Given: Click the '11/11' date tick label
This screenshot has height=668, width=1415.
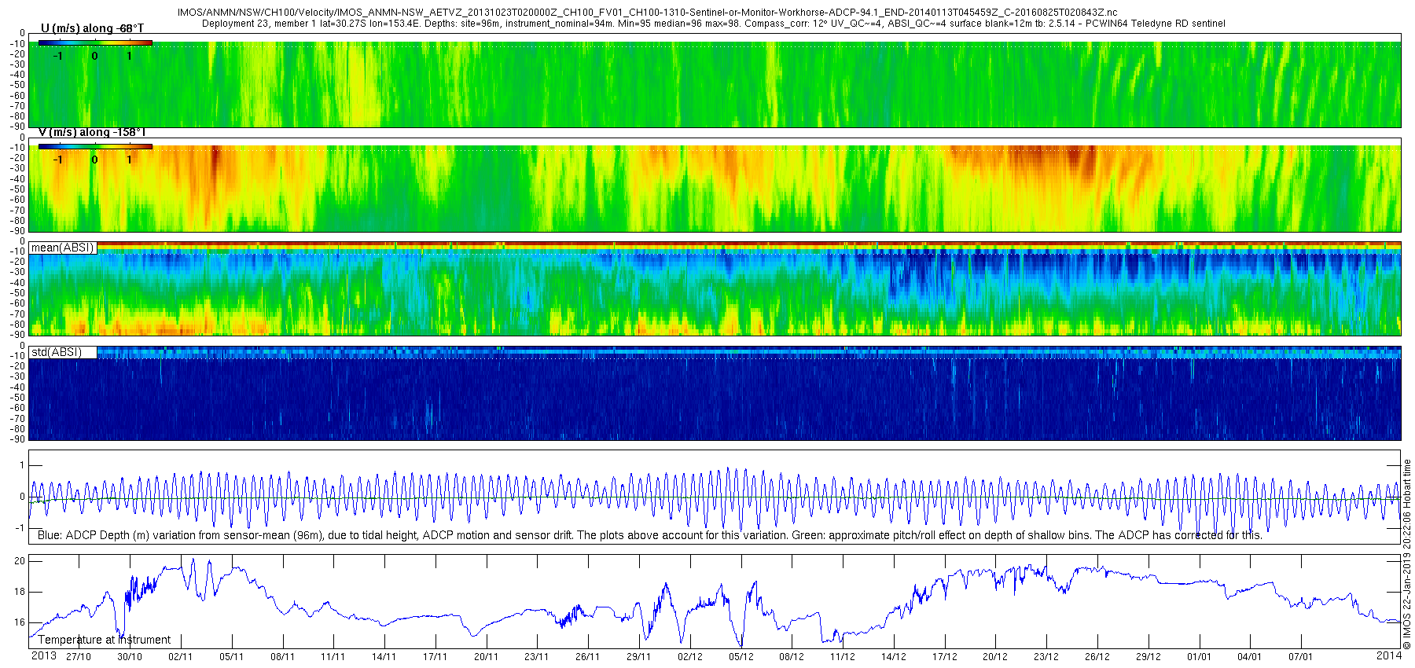Looking at the screenshot, I should pyautogui.click(x=333, y=657).
